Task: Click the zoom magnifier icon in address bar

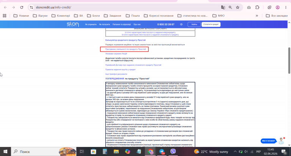Action: [x=230, y=8]
